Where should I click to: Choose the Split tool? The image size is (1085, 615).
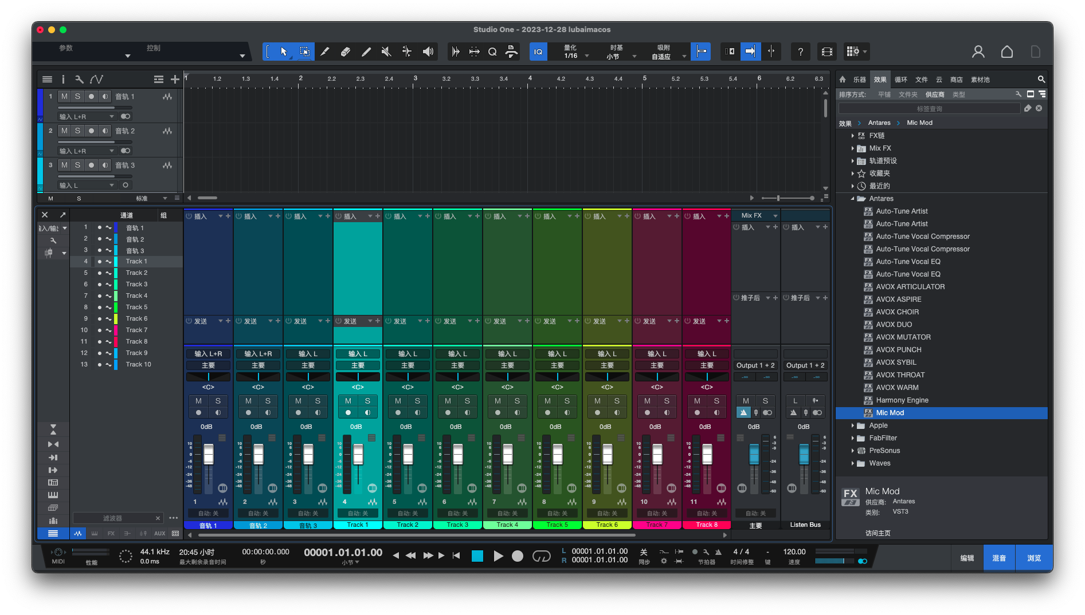(x=325, y=52)
